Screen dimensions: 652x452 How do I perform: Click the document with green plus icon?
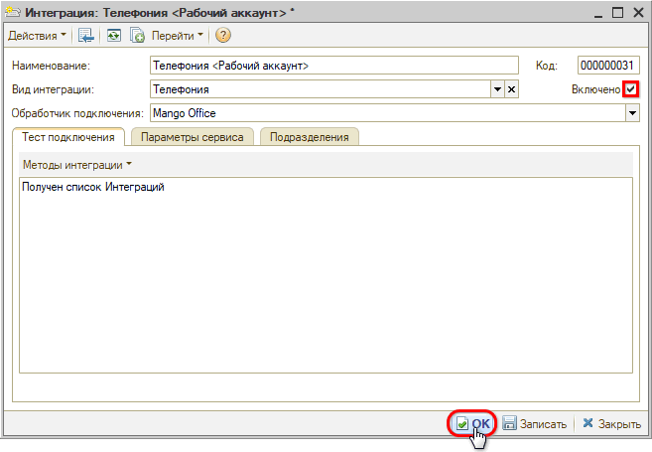(137, 36)
